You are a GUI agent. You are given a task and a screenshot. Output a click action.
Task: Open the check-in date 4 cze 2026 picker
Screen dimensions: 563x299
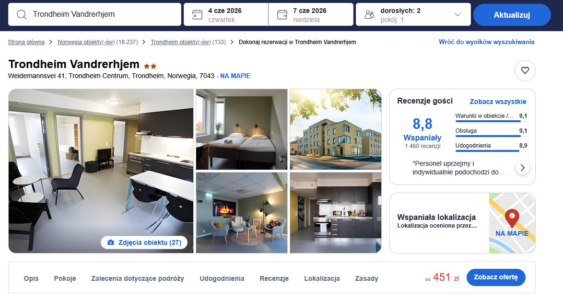point(226,15)
